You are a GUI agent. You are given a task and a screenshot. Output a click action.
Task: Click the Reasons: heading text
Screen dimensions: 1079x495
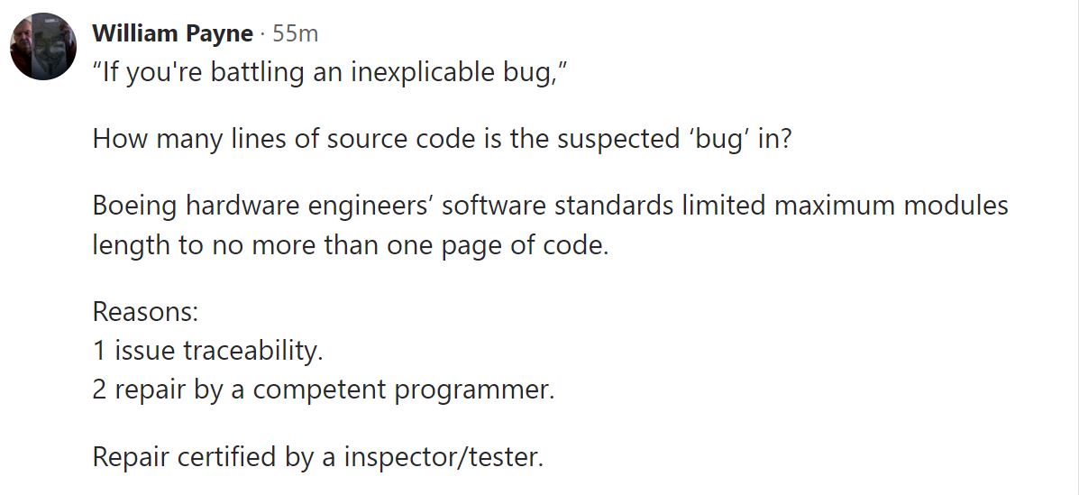click(x=145, y=312)
